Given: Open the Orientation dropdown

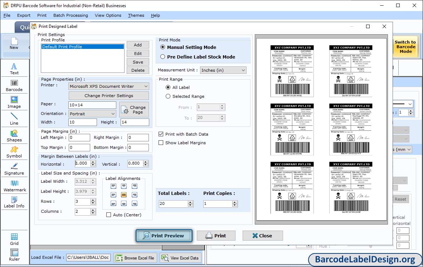Looking at the screenshot, I should 92,114.
